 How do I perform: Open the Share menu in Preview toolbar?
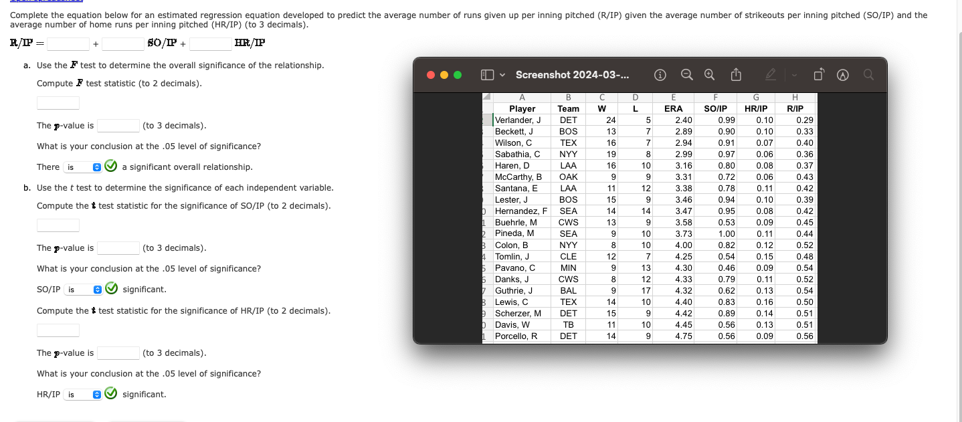pyautogui.click(x=736, y=75)
